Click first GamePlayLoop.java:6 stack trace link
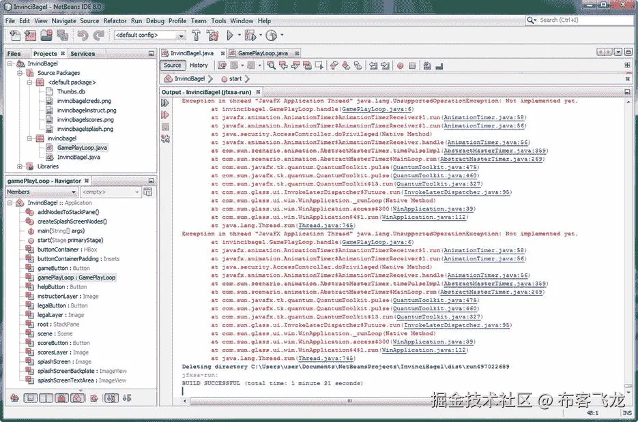 click(x=377, y=109)
